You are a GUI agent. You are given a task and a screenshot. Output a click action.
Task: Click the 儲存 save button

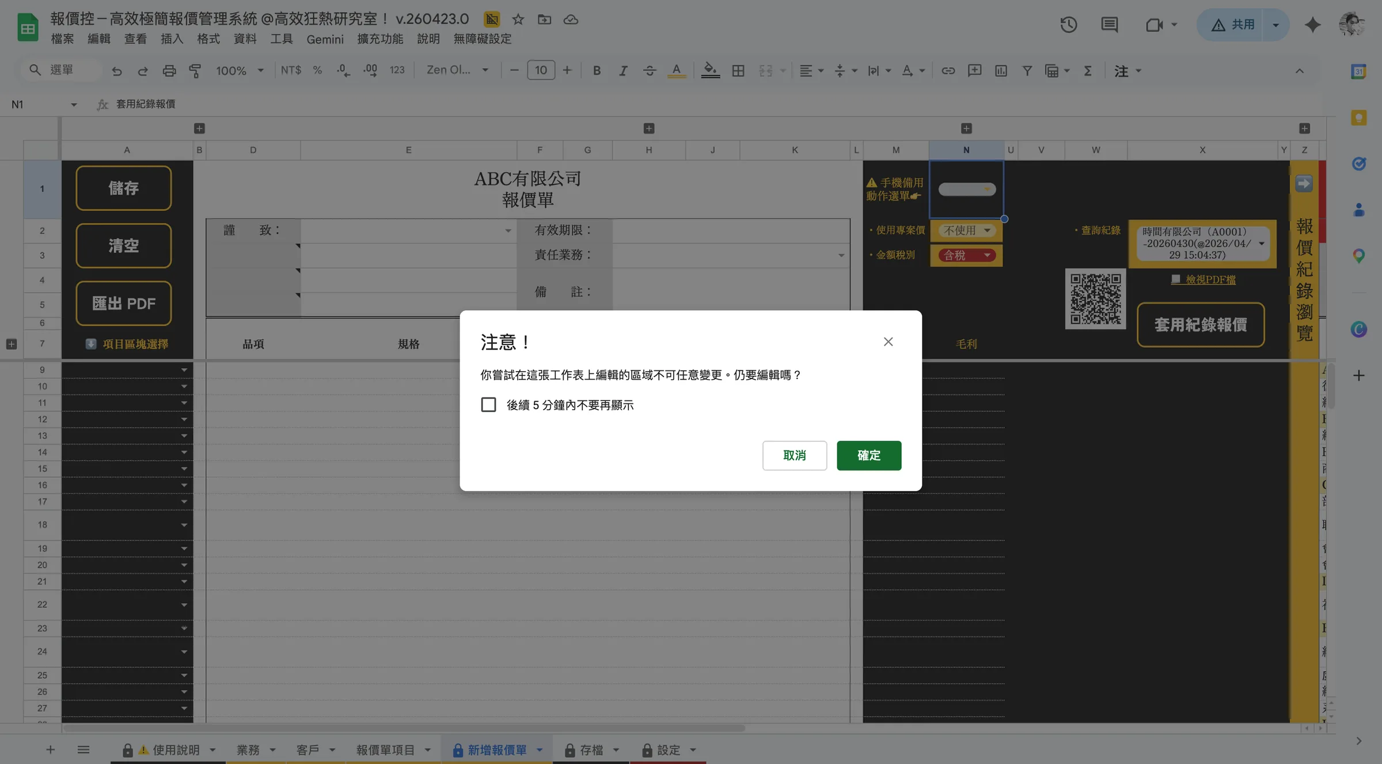(123, 188)
